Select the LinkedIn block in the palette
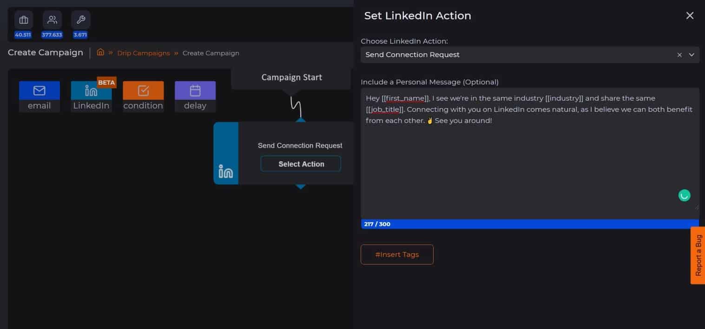The height and width of the screenshot is (329, 705). click(91, 90)
